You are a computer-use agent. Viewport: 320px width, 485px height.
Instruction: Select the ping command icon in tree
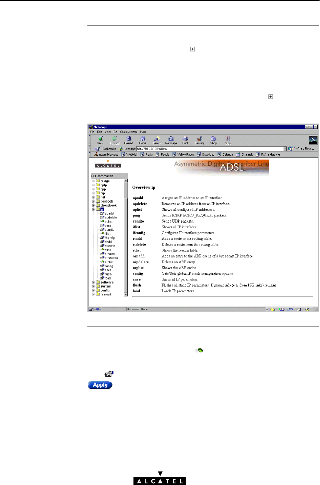coord(102,226)
